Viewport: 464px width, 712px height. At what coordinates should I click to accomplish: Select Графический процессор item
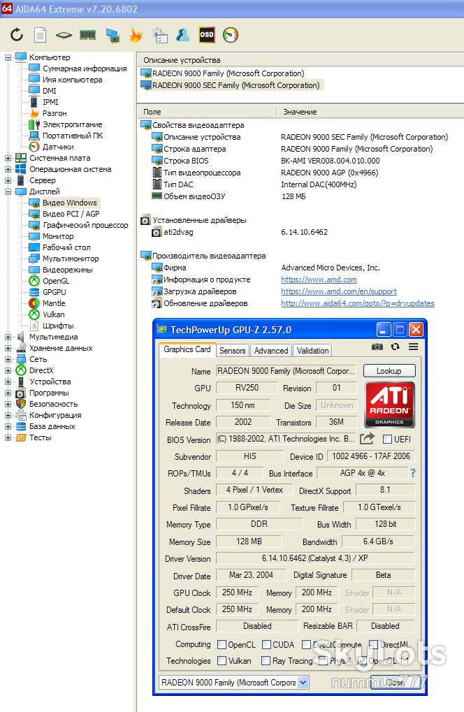(x=85, y=225)
